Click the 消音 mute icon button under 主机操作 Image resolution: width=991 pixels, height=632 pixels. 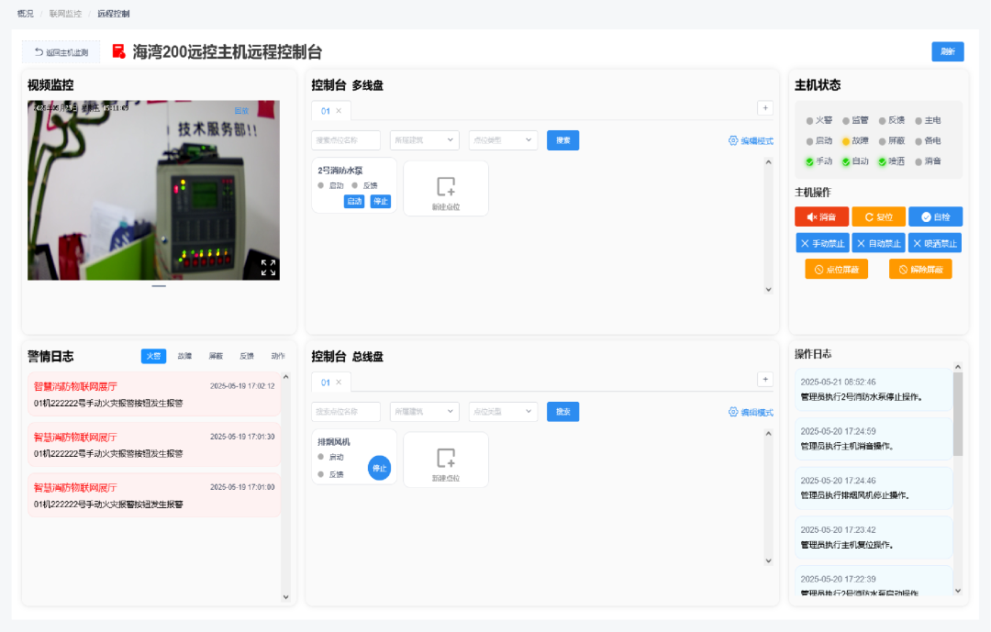point(819,216)
